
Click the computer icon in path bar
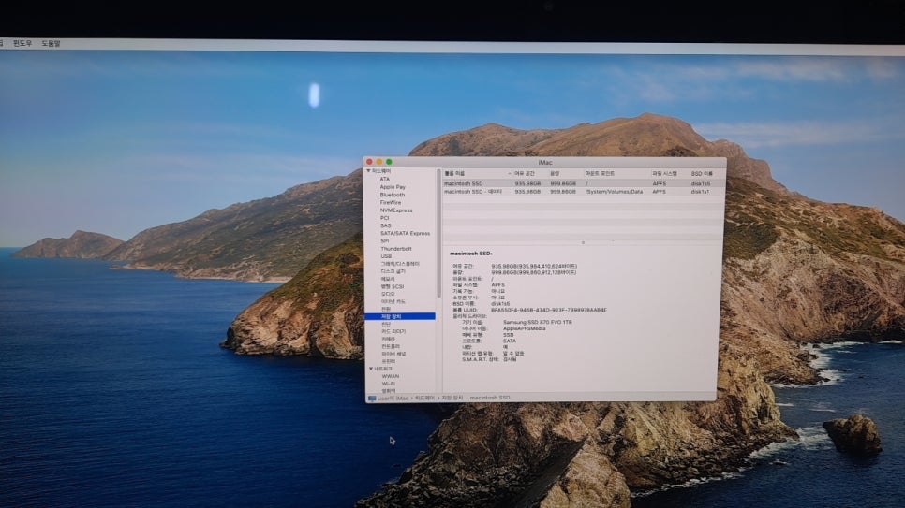[372, 398]
